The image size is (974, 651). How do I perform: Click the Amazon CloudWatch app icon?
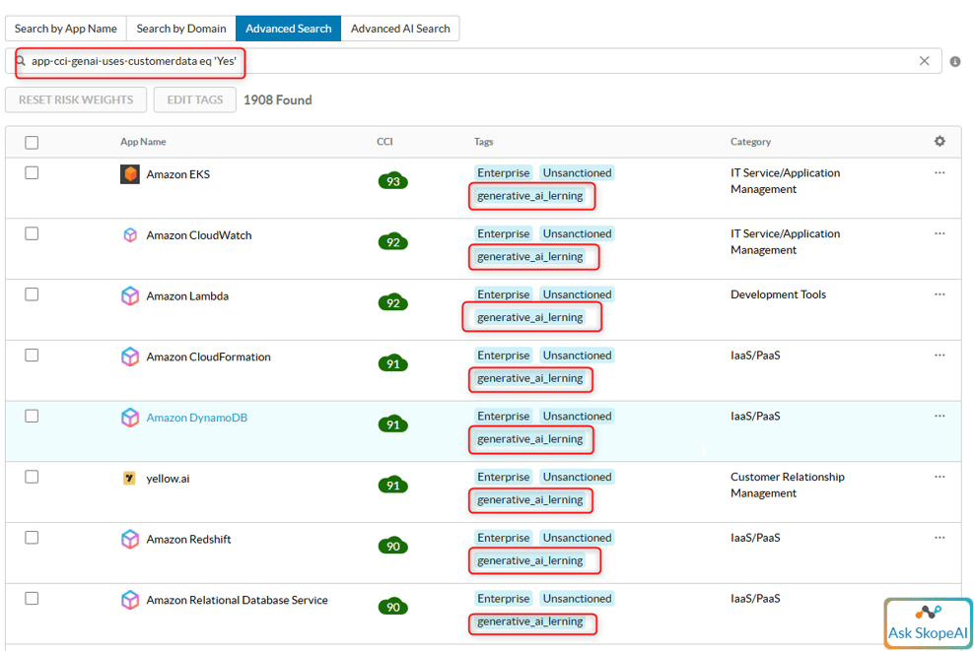(x=130, y=234)
